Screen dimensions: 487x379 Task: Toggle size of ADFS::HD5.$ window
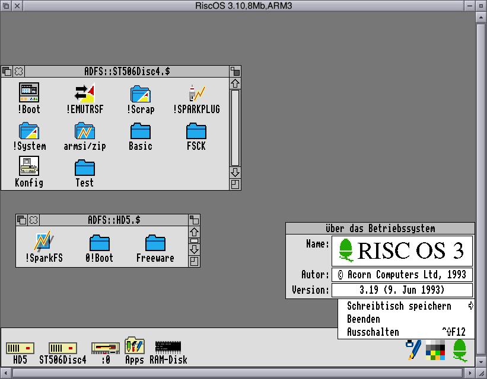194,220
